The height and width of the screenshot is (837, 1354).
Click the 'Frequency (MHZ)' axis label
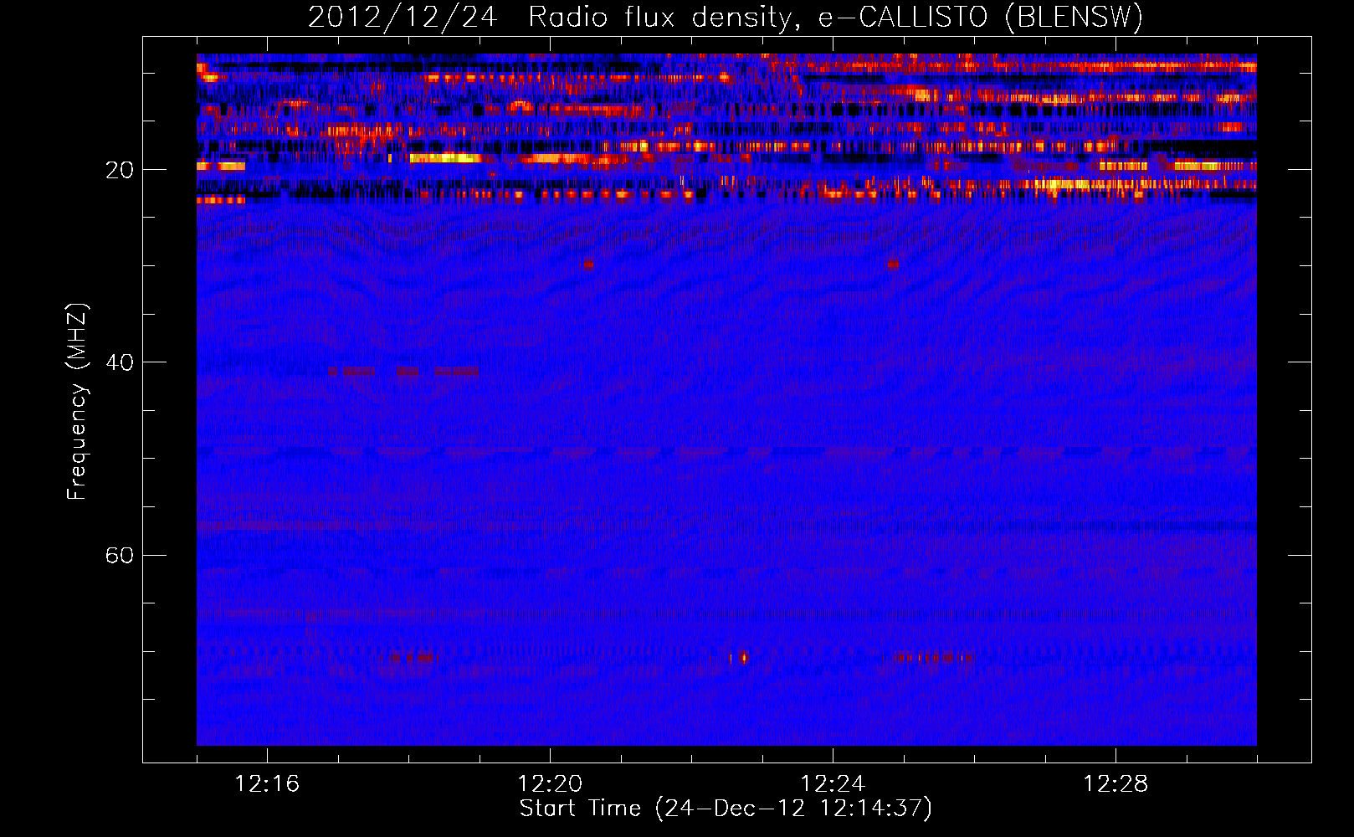(x=77, y=402)
